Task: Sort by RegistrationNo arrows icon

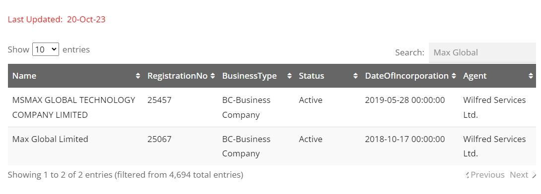Action: [212, 76]
